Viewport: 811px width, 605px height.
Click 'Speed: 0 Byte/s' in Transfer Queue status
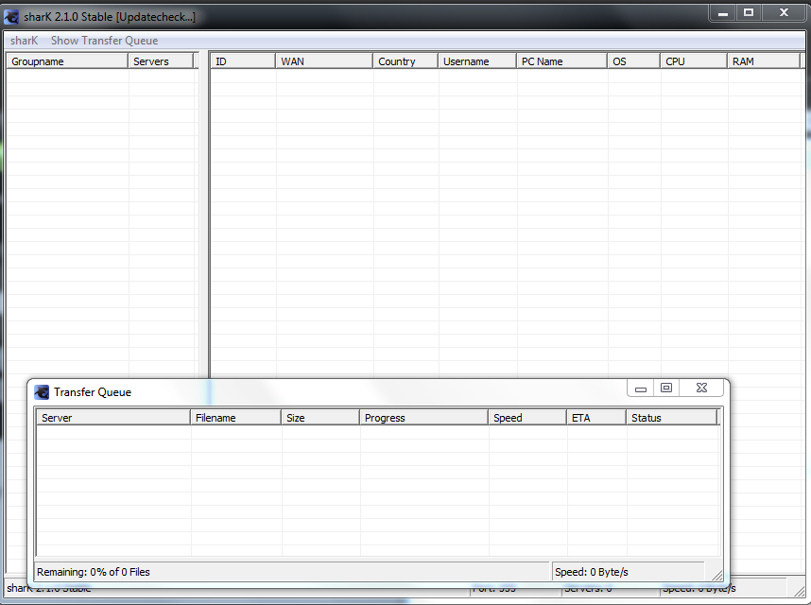pos(591,572)
